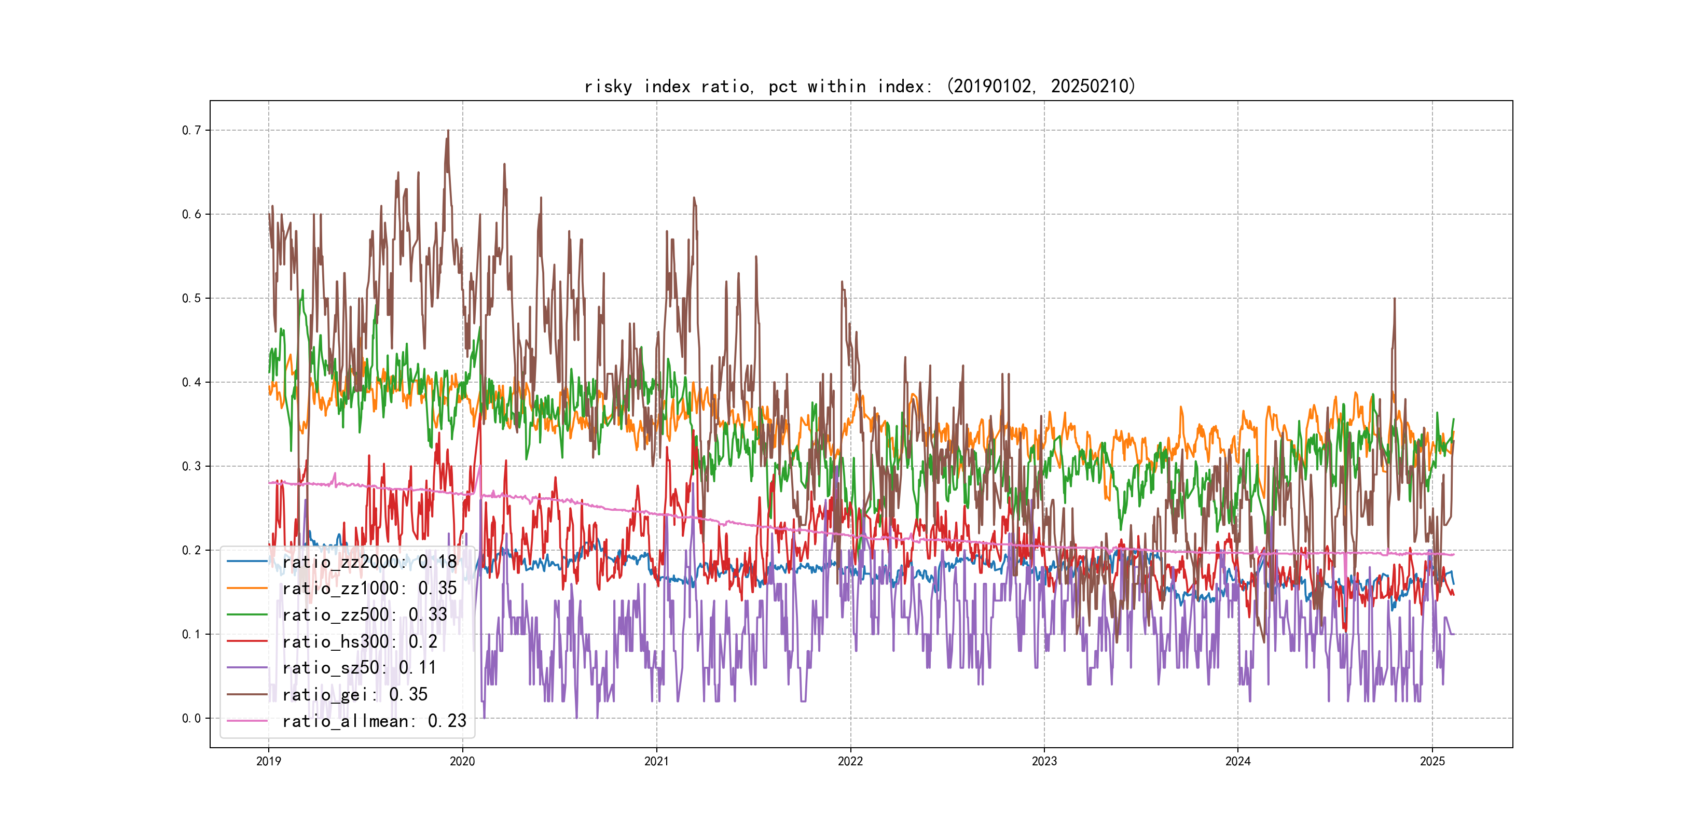Click the blue ratio_zz2000 legend line
Image resolution: width=1681 pixels, height=840 pixels.
tap(246, 562)
